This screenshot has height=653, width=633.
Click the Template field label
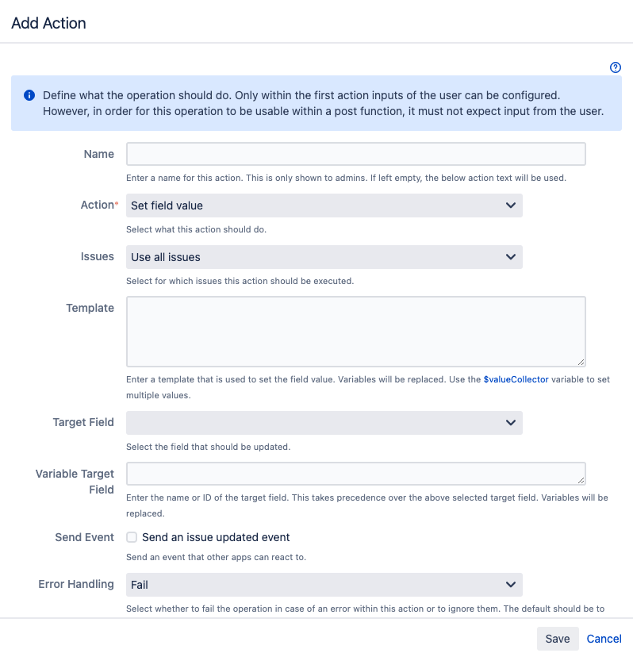[90, 308]
